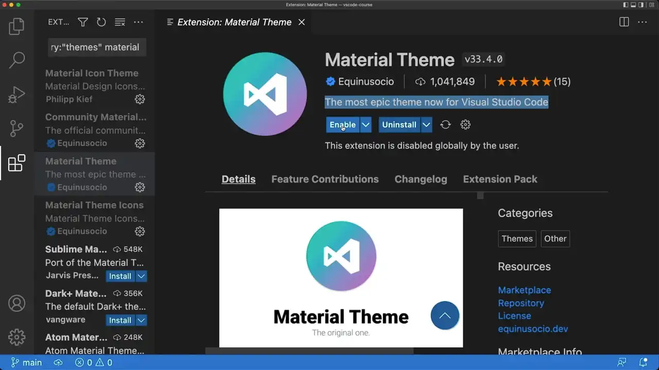Switch to the Extension Pack tab

(500, 179)
